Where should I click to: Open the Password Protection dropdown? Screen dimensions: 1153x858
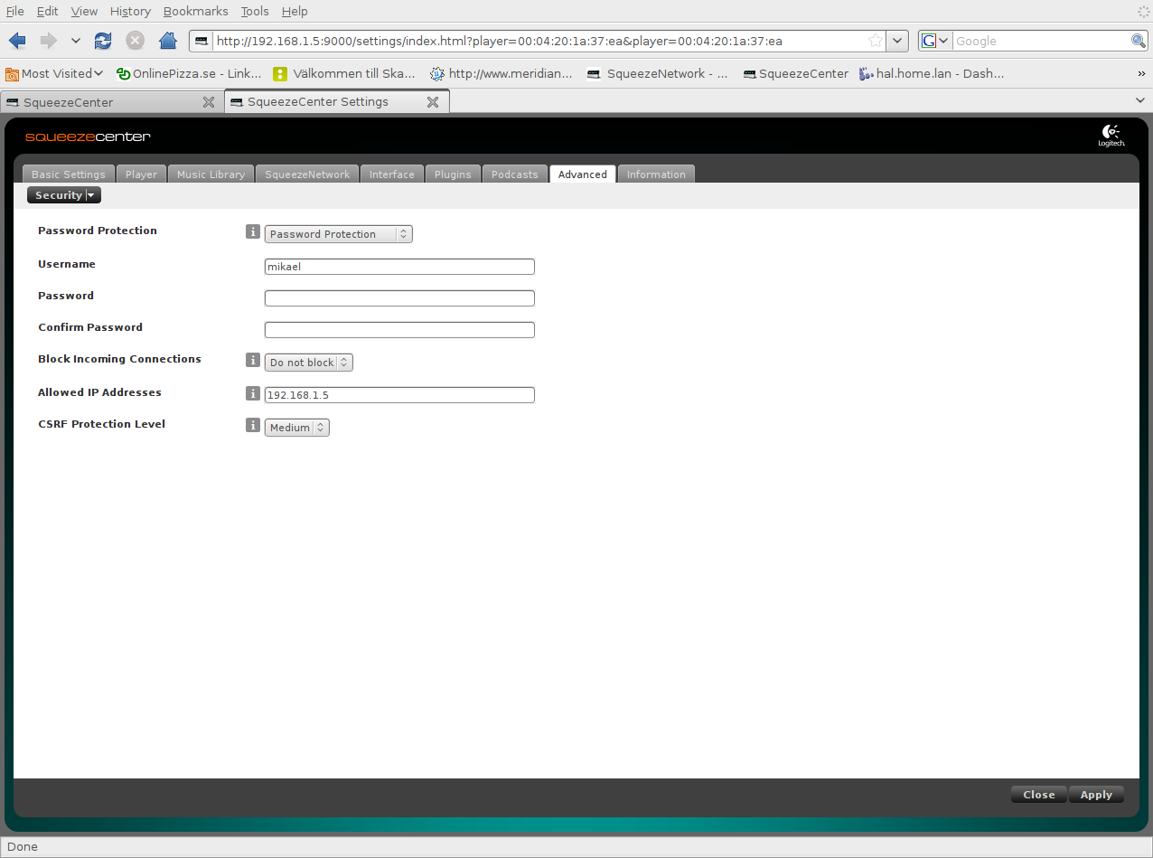[x=338, y=234]
